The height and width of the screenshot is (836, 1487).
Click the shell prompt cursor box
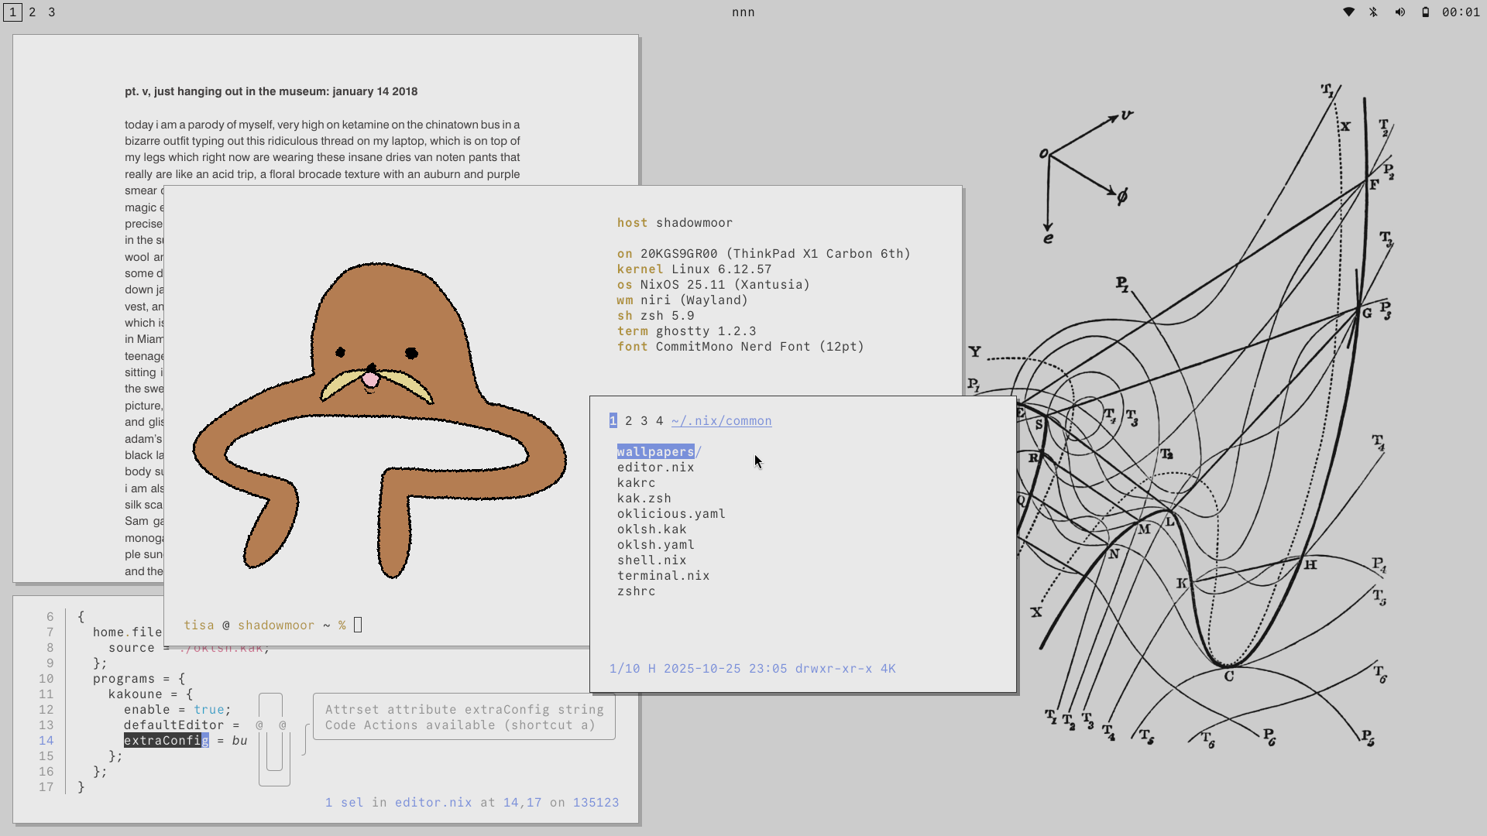coord(358,625)
